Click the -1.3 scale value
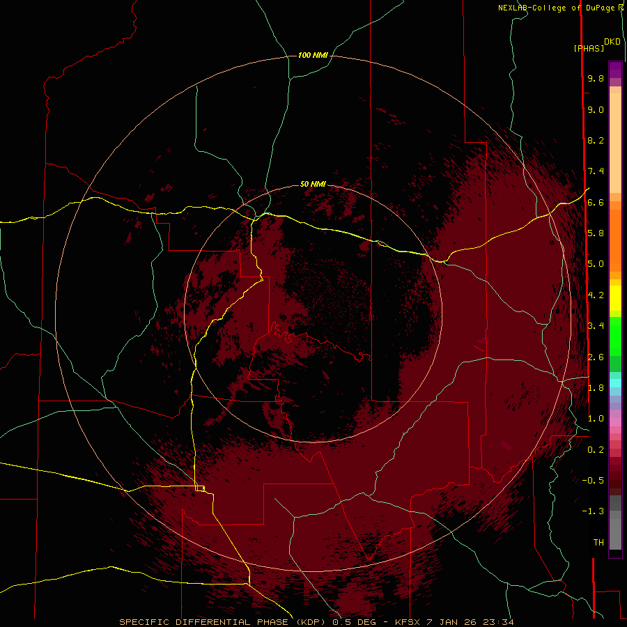627x627 pixels. 593,511
